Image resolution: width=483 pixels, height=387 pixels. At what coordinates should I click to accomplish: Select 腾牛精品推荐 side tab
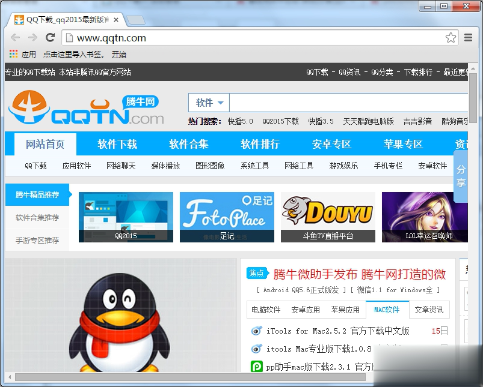[37, 194]
